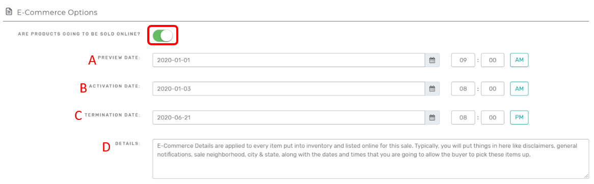Select the Termination Date hour box

pyautogui.click(x=463, y=117)
